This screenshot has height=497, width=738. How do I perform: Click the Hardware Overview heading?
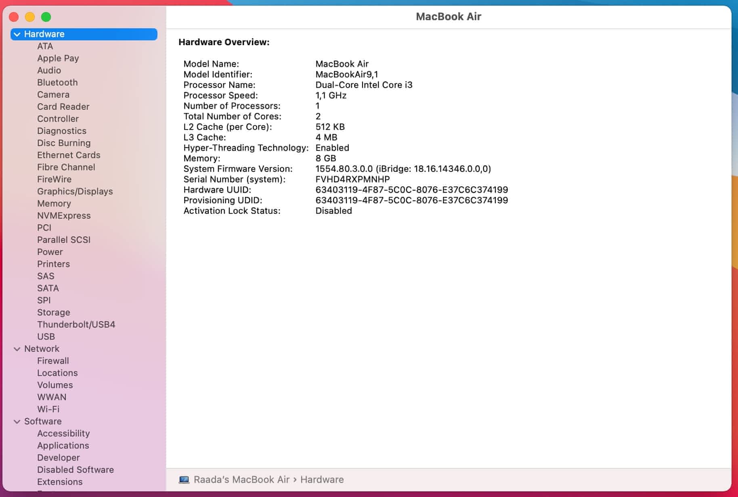224,42
